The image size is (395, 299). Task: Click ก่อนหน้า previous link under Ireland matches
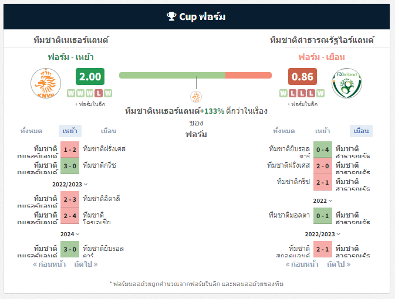coord(302,264)
